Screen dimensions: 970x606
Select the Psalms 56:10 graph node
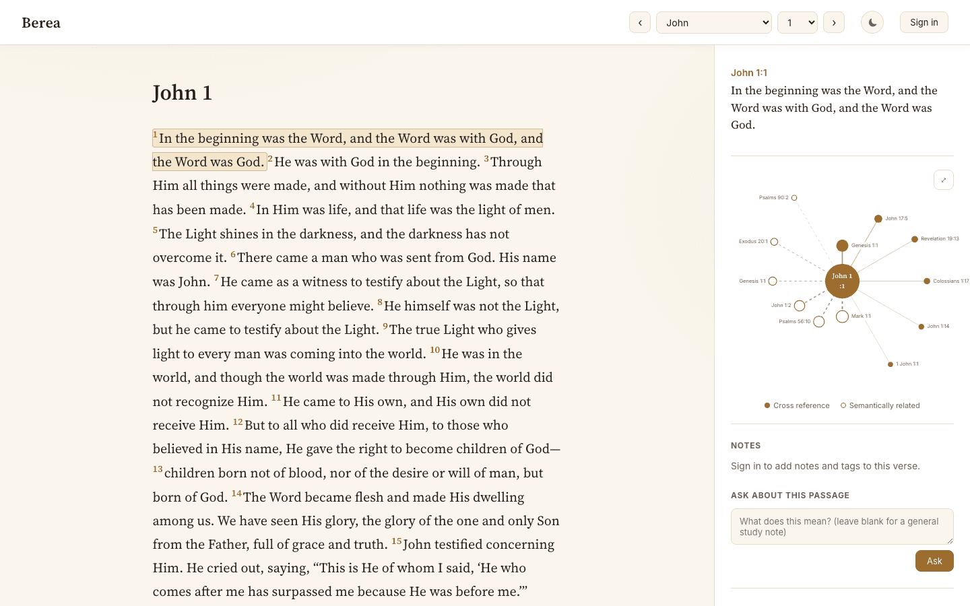point(819,322)
